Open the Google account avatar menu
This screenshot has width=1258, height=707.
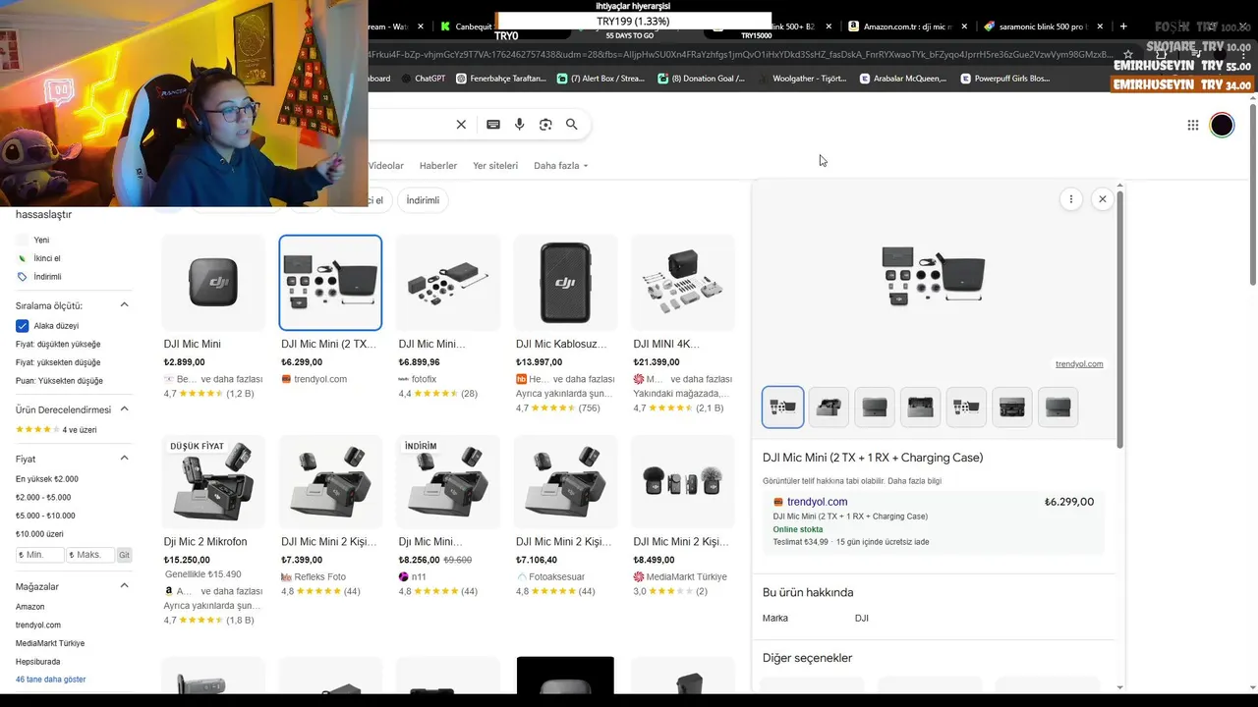pyautogui.click(x=1222, y=125)
